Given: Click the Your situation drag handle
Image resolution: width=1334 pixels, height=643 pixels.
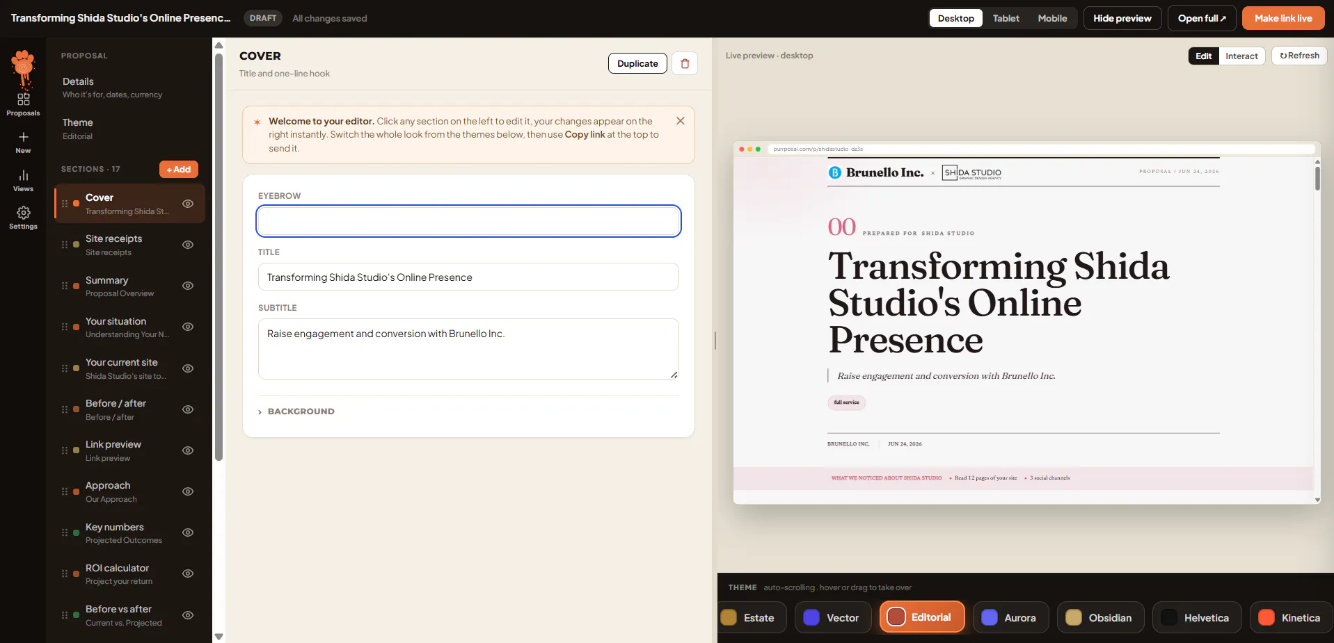Looking at the screenshot, I should point(65,327).
